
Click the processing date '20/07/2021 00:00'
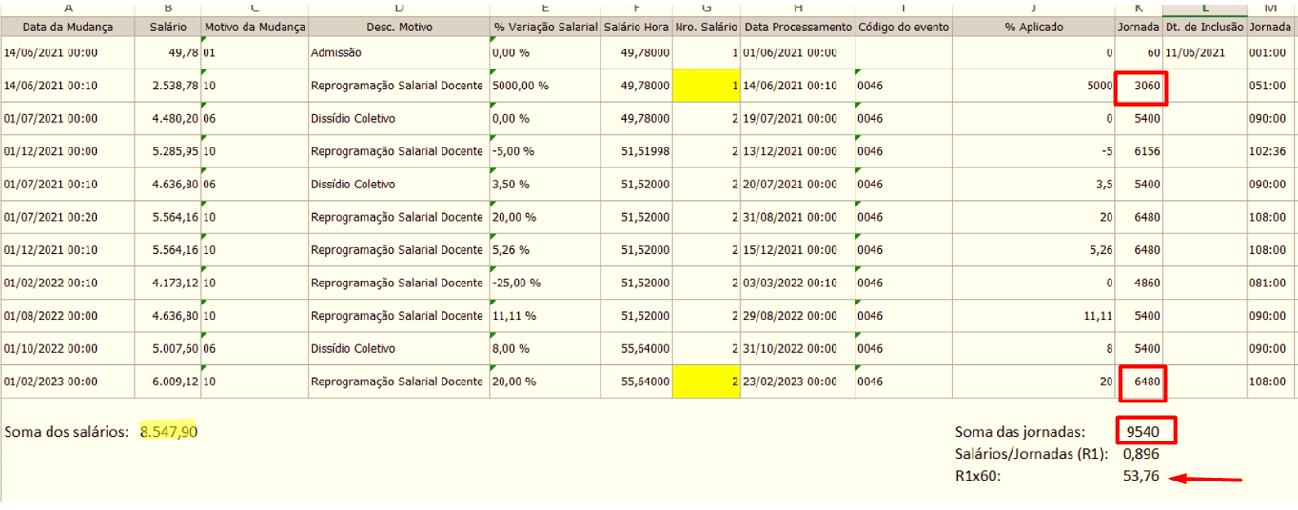[797, 185]
